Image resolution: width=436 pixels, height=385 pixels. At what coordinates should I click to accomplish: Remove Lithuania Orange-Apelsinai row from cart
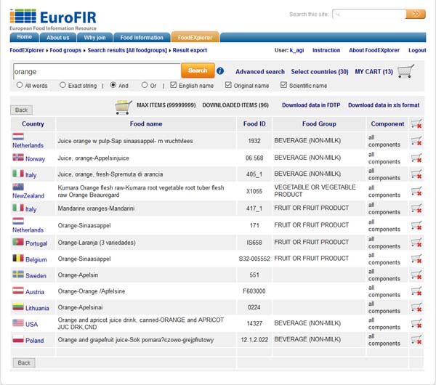click(416, 307)
